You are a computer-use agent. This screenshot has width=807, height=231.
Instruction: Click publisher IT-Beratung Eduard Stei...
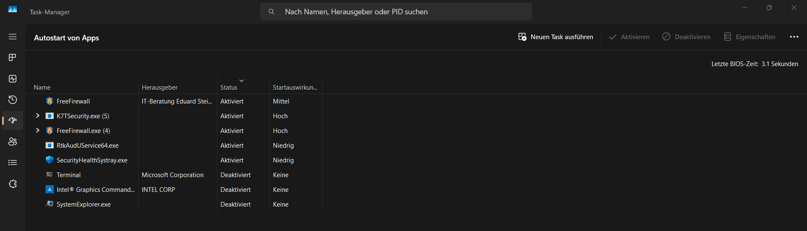click(177, 101)
